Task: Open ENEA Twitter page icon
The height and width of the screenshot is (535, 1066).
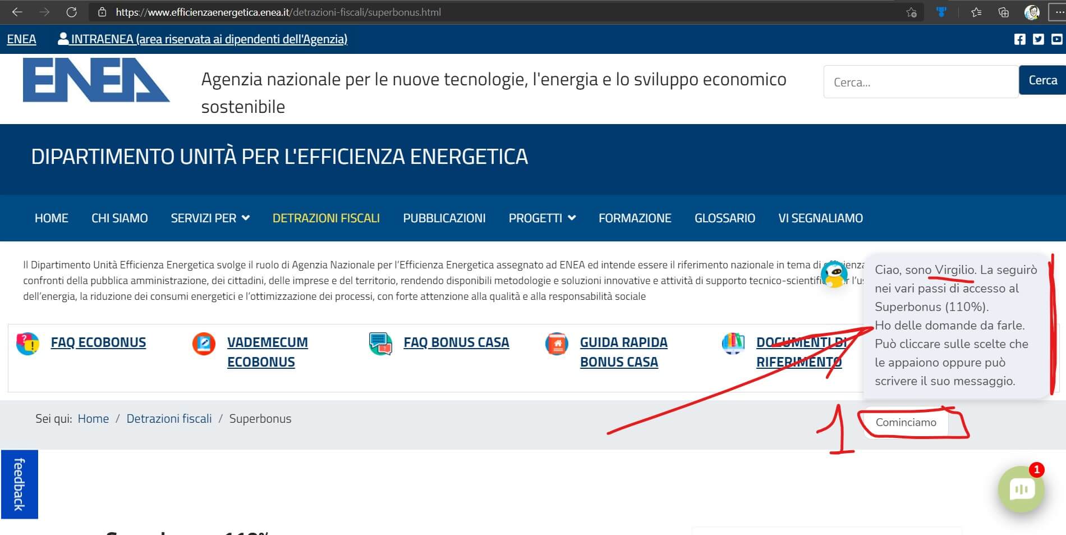Action: tap(1038, 39)
